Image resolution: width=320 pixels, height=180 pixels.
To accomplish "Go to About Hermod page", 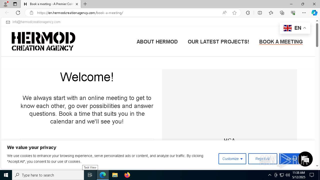I will tap(157, 42).
